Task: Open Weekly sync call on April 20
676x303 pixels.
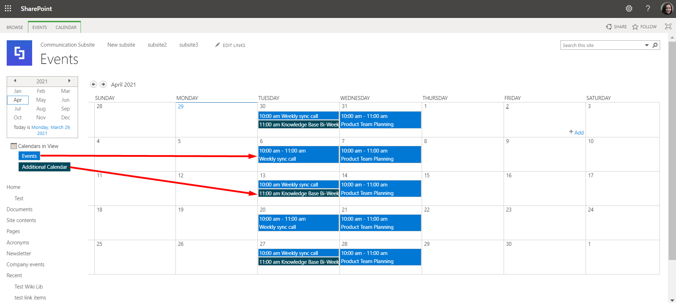Action: [298, 223]
